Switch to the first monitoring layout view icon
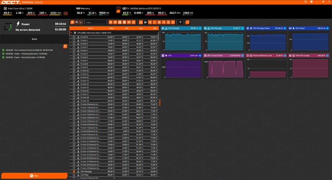Image resolution: width=332 pixels, height=180 pixels. pyautogui.click(x=72, y=22)
